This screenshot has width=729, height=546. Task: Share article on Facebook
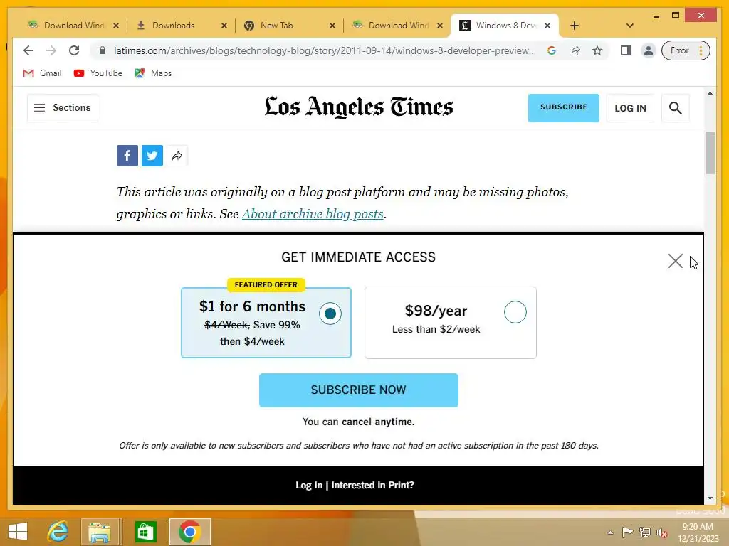127,156
